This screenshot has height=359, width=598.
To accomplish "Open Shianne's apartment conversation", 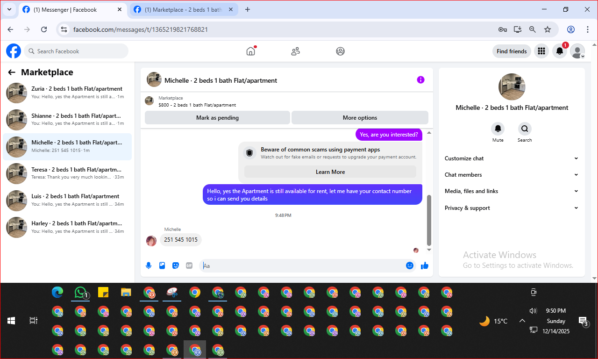I will coord(67,120).
